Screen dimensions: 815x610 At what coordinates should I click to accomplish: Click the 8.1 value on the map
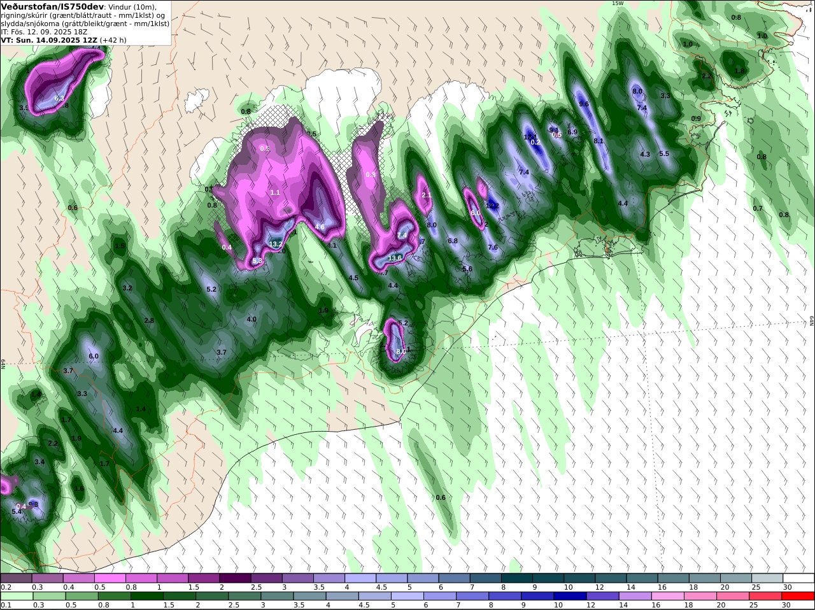(x=599, y=141)
